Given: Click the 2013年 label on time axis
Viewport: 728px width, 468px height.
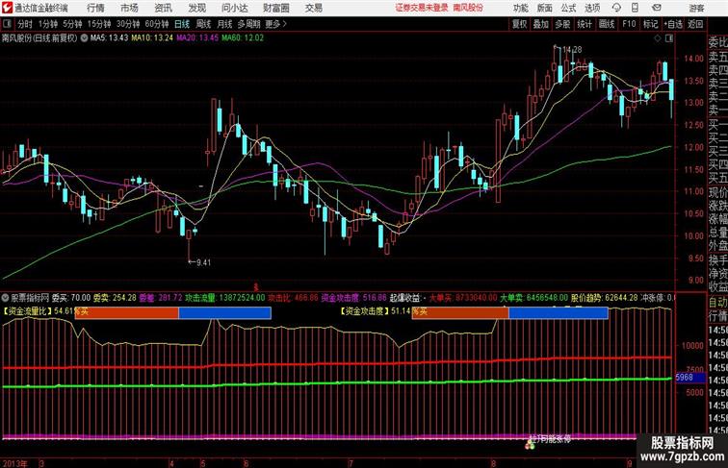Looking at the screenshot, I should [14, 463].
